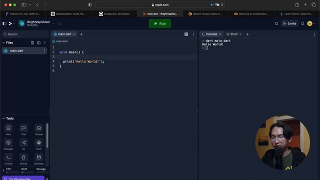The image size is (320, 180).
Task: Focus the sidebar Search field
Action: 25,34
